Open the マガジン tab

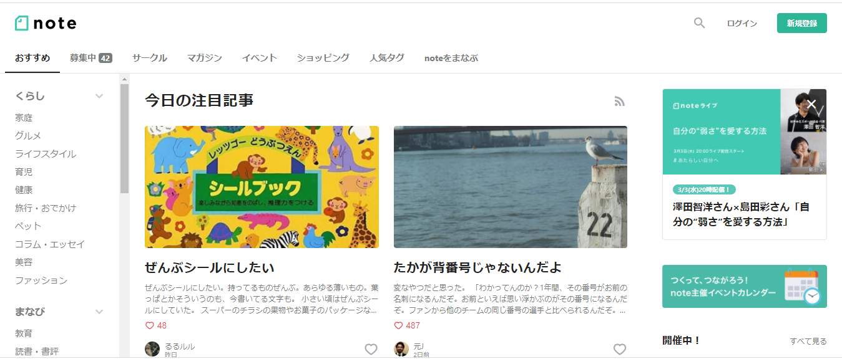(205, 58)
